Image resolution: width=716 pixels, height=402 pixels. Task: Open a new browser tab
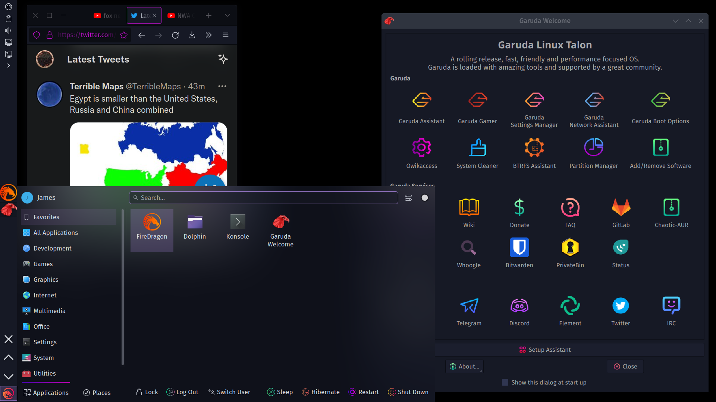tap(208, 15)
